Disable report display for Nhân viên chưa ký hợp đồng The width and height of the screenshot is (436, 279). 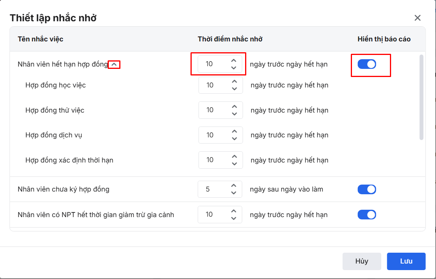367,189
